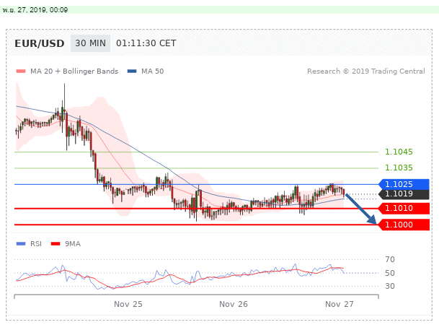Click the 01:11:30 CET timestamp
Viewport: 439px width, 330px height.
pyautogui.click(x=146, y=43)
